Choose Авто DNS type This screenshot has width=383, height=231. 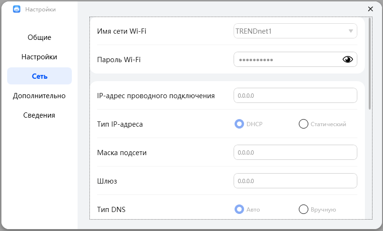[239, 209]
